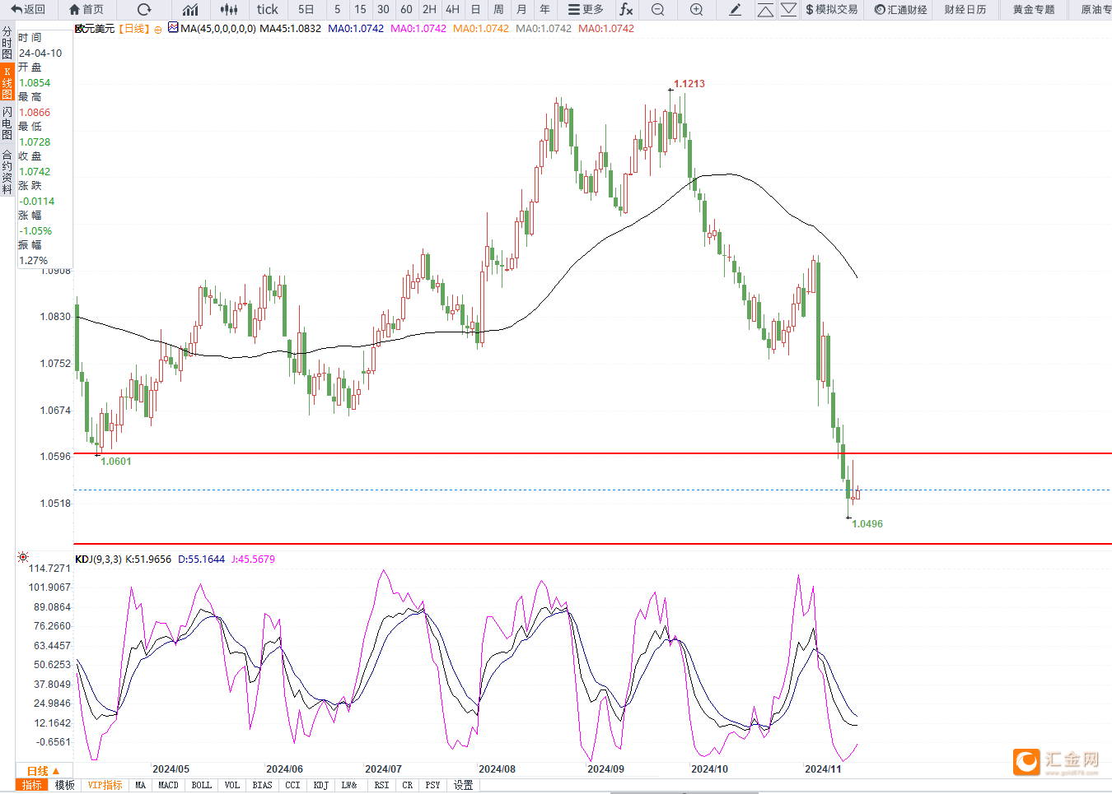Switch to K线图 side tab
The width and height of the screenshot is (1112, 794).
point(7,83)
